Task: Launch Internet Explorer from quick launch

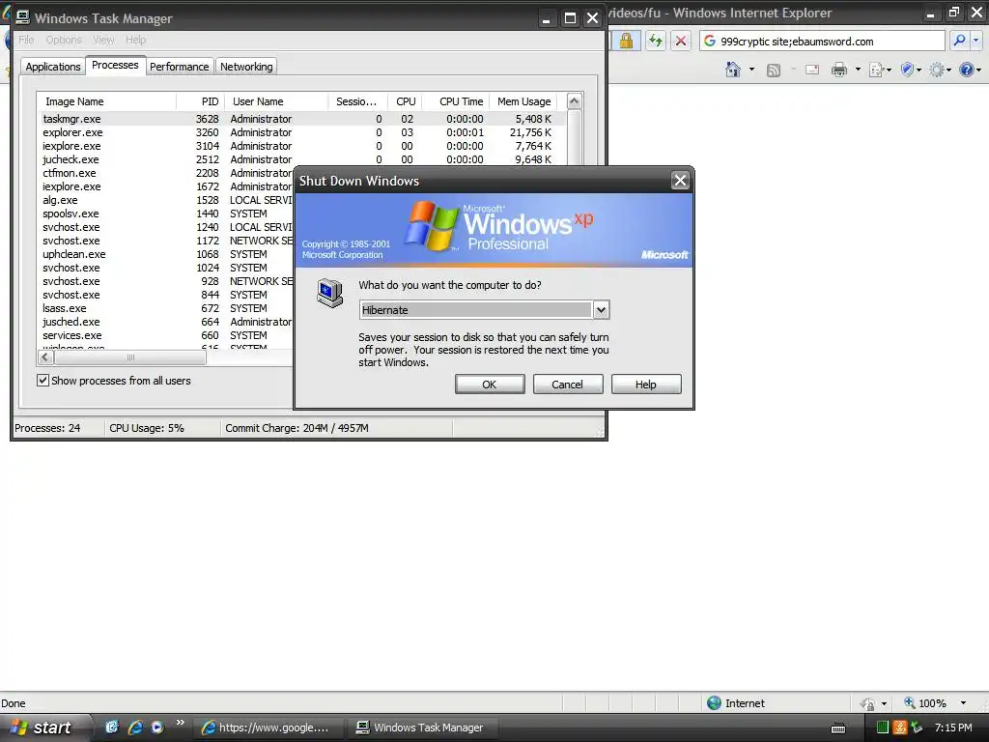Action: tap(135, 727)
